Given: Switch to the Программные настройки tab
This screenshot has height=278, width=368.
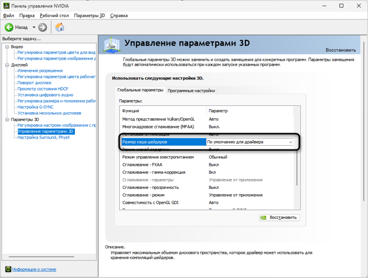Looking at the screenshot, I should [x=191, y=90].
